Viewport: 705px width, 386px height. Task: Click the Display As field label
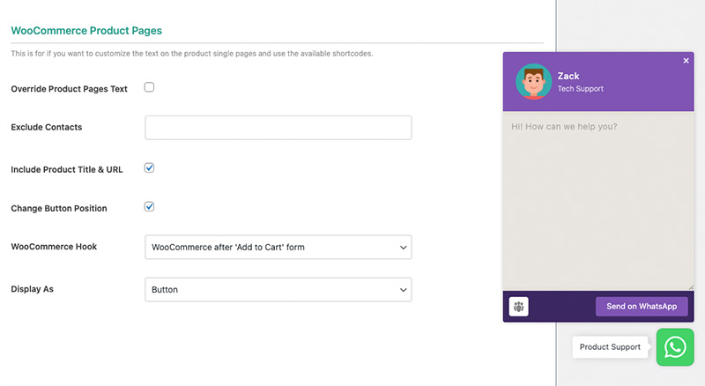click(33, 289)
